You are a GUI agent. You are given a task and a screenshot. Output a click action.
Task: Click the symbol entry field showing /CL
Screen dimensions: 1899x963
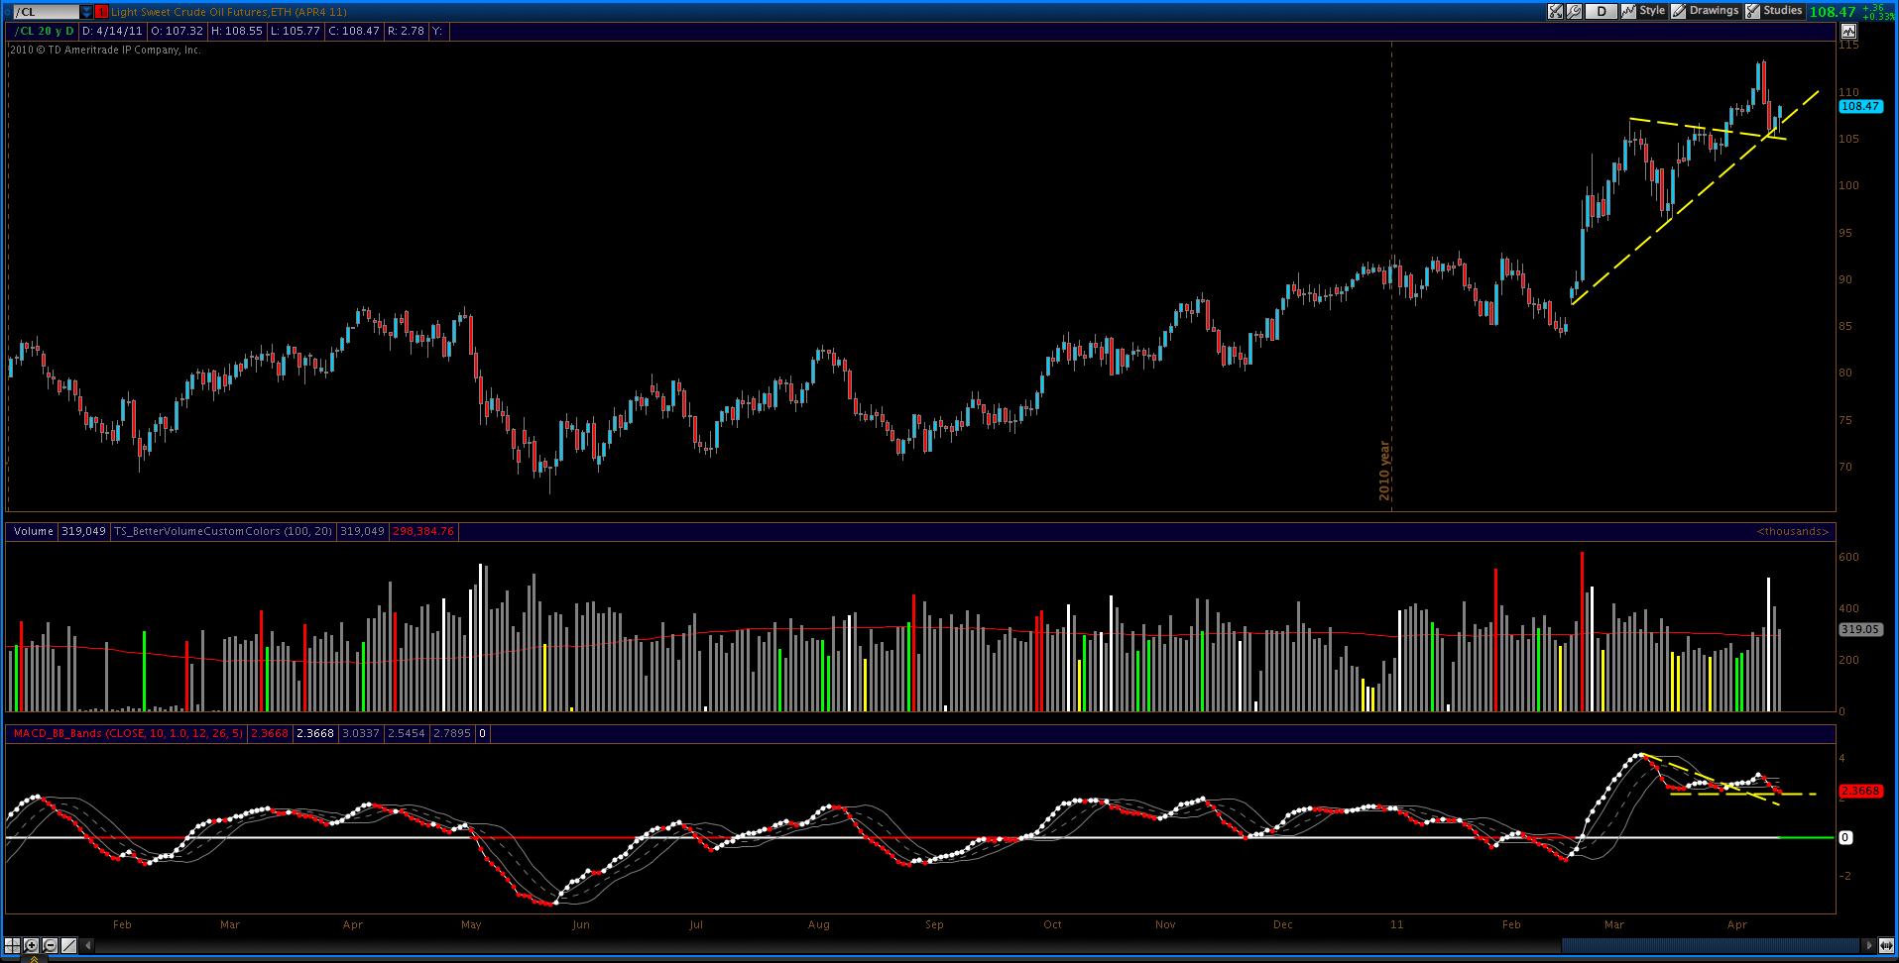coord(47,12)
